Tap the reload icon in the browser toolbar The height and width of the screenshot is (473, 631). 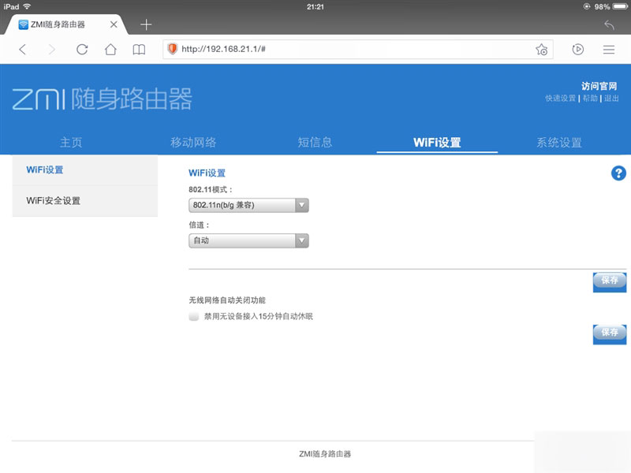point(81,49)
